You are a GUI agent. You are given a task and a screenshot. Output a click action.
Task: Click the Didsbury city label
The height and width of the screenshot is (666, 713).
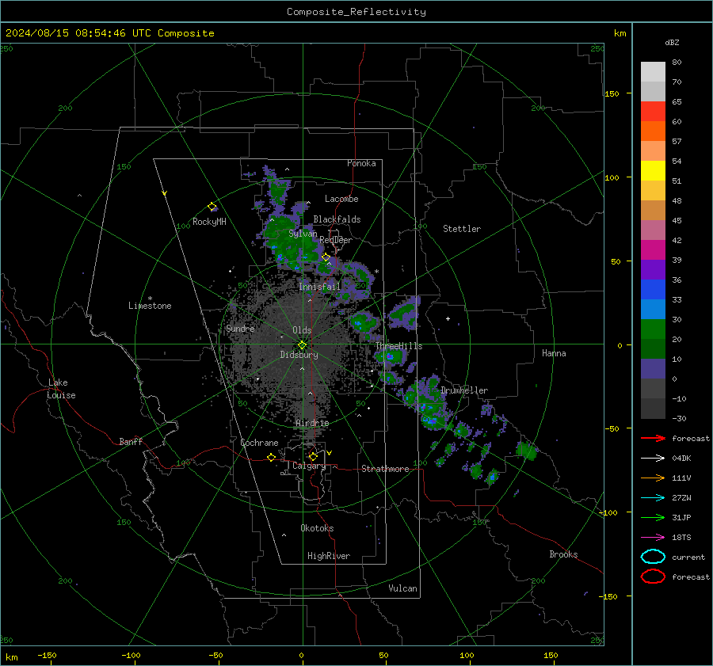299,355
